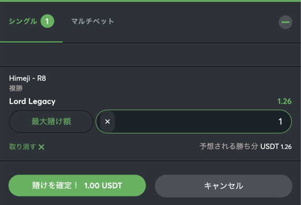Select the 最大賭け額 max stake button

pos(51,122)
